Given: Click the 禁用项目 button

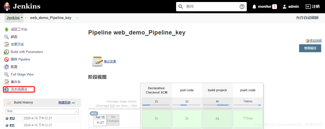Looking at the screenshot, I should 310,48.
